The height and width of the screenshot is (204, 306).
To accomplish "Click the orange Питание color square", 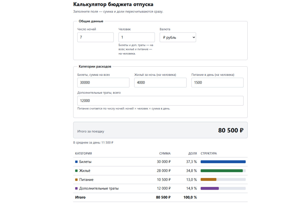I will (x=76, y=180).
